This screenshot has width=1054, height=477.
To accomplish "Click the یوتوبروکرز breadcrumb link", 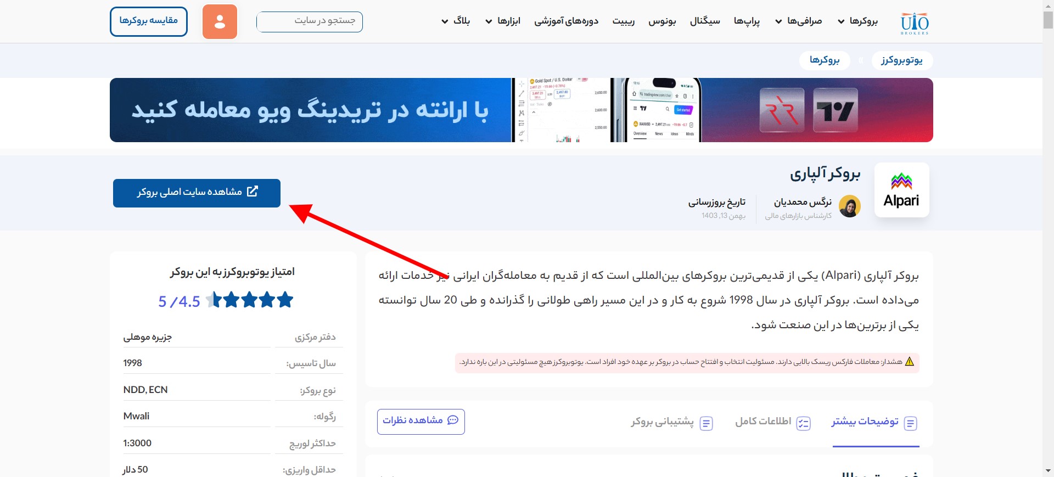I will (x=902, y=60).
